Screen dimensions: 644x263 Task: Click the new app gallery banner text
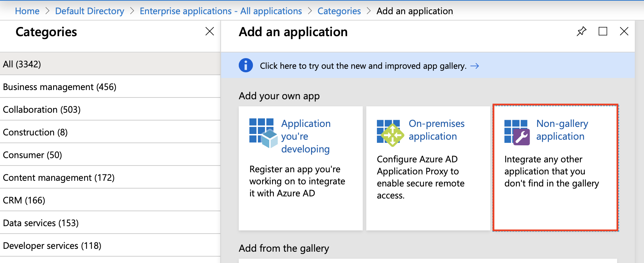363,66
